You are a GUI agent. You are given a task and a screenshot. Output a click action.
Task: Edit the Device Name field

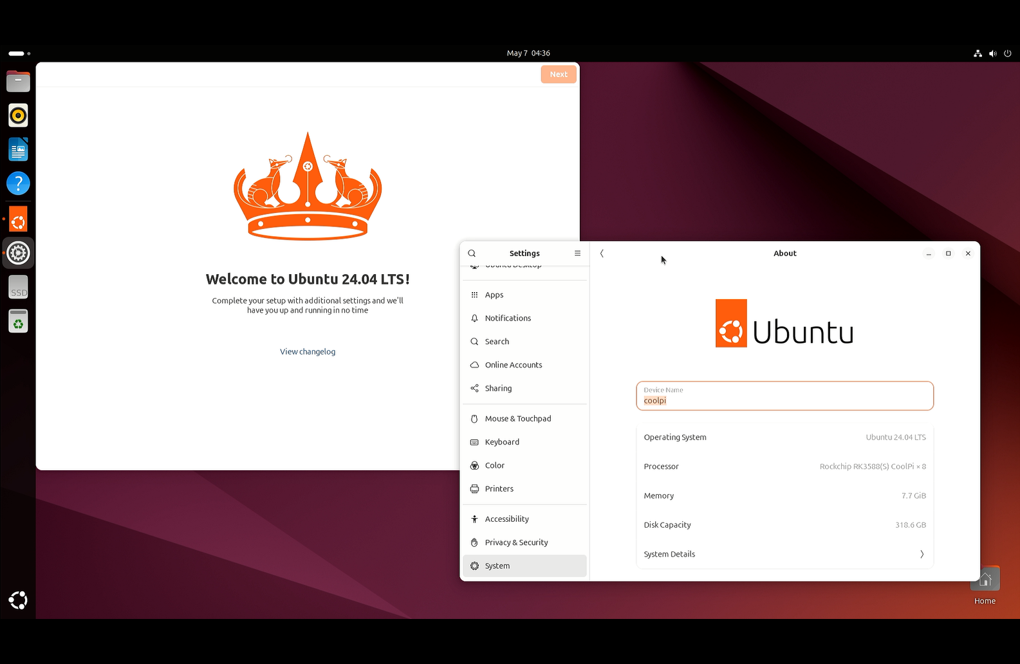coord(784,396)
